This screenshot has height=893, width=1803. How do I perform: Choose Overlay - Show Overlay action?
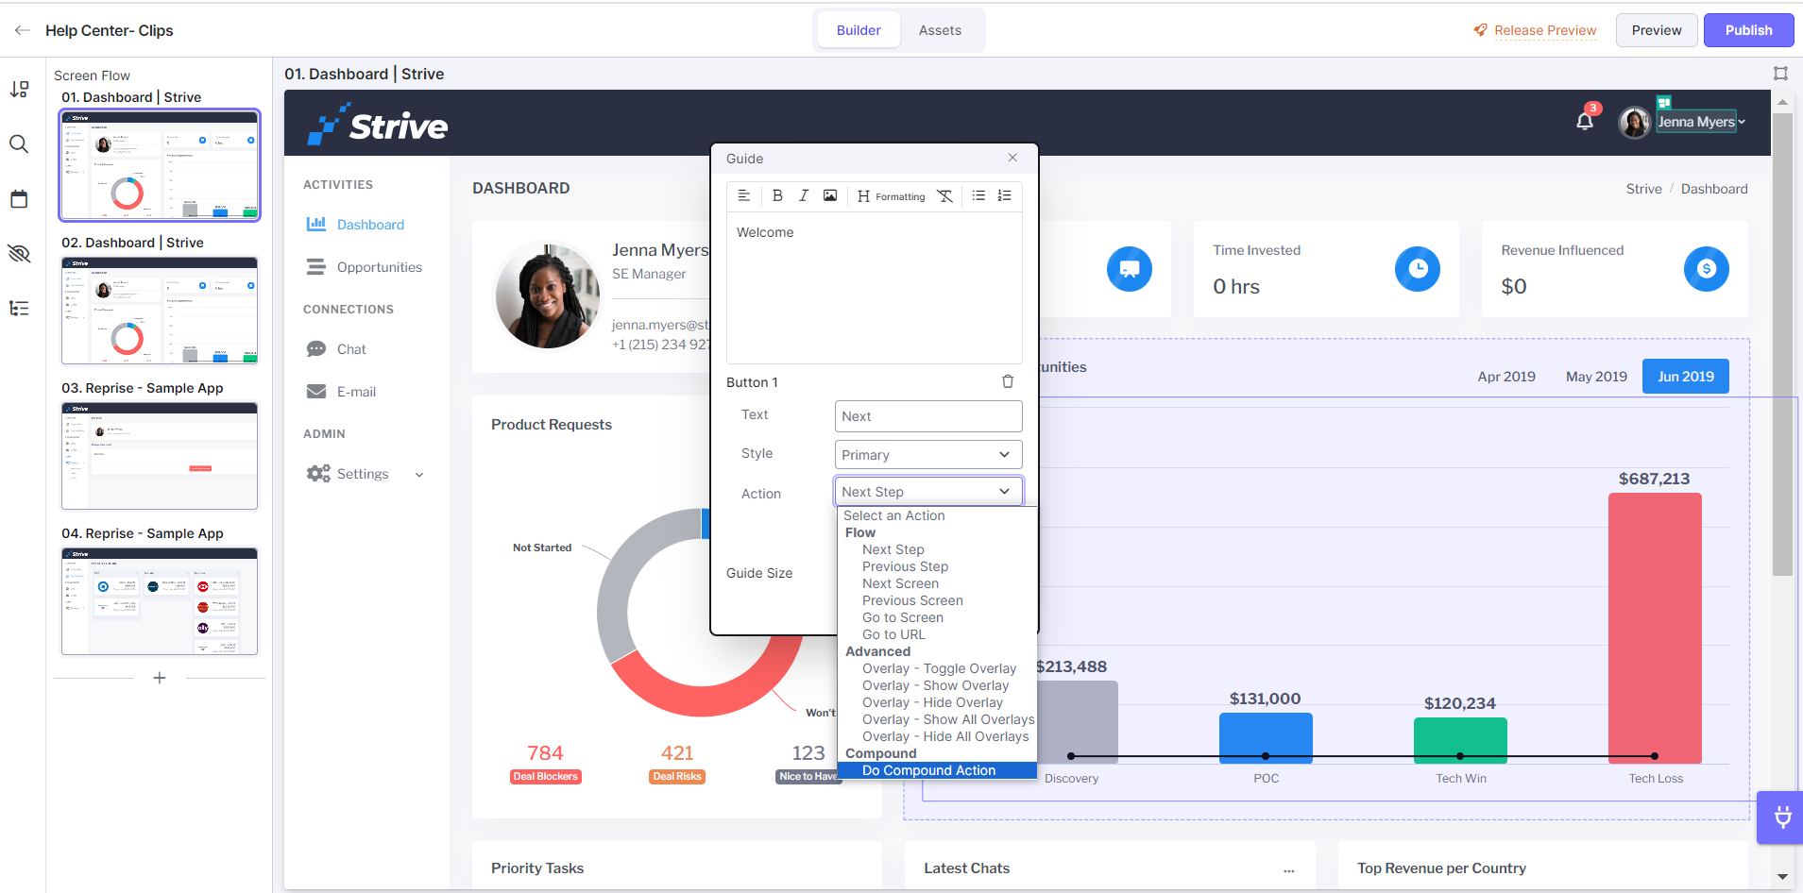tap(935, 685)
